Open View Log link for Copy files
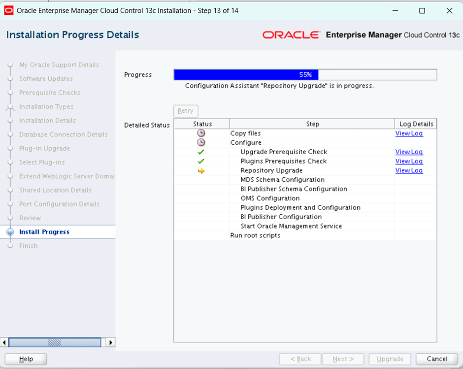This screenshot has height=369, width=463. coord(409,134)
